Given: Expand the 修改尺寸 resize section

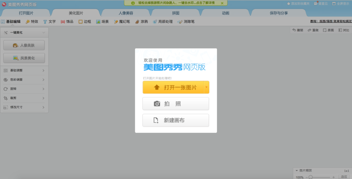Looking at the screenshot, I should [24, 107].
